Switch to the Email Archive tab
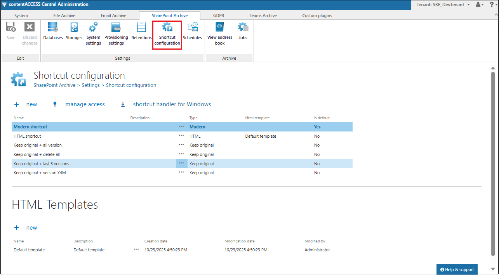 [x=113, y=16]
